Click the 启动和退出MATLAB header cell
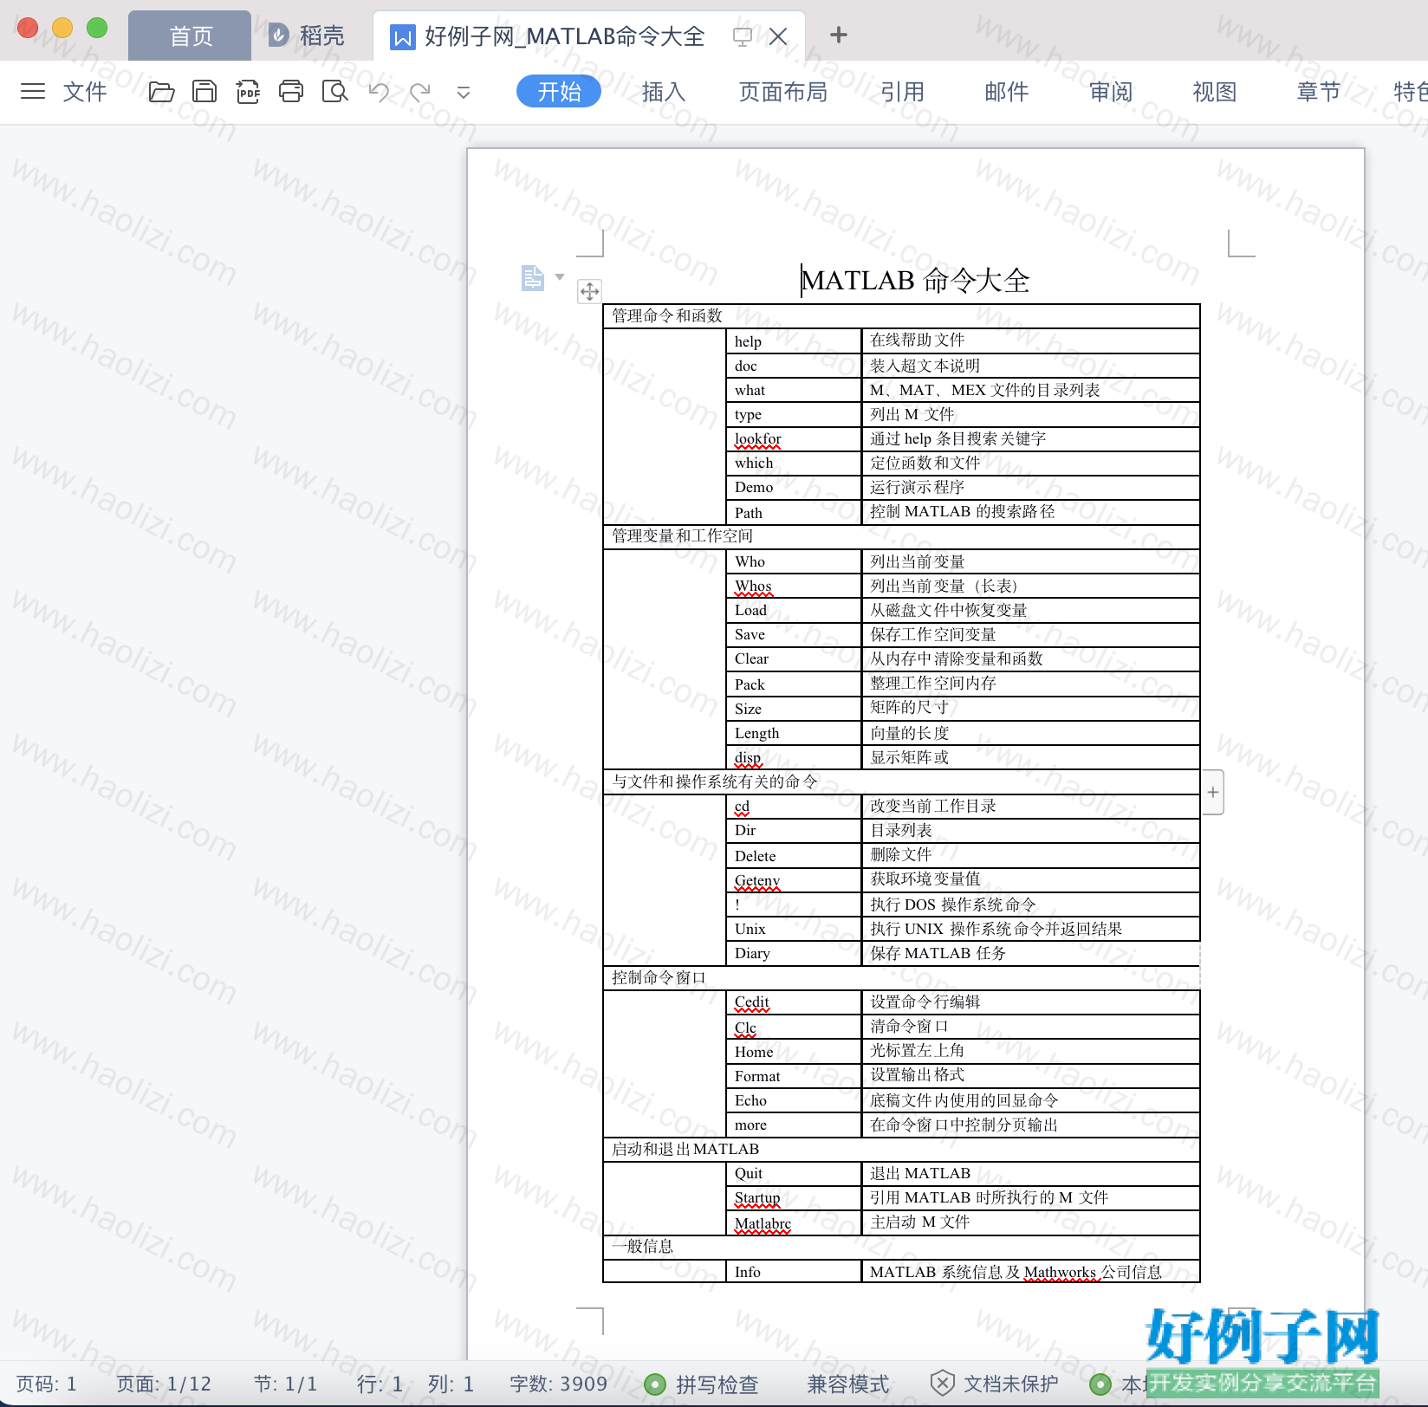This screenshot has height=1407, width=1428. click(x=901, y=1149)
